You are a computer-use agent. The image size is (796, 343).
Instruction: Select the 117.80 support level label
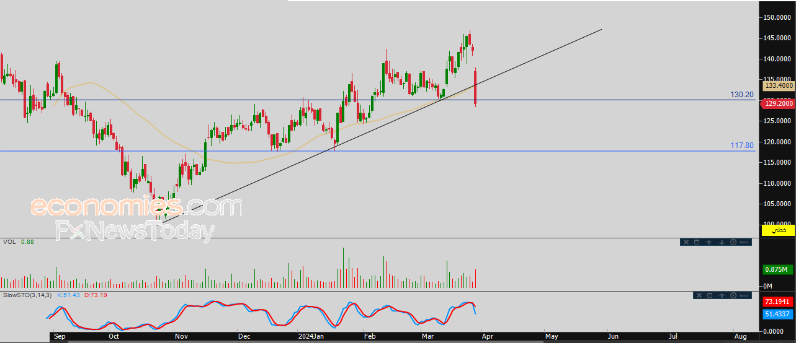click(742, 145)
